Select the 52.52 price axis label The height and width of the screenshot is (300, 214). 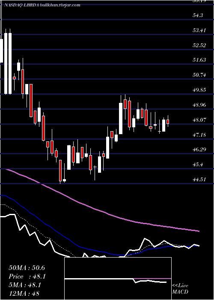(x=199, y=45)
